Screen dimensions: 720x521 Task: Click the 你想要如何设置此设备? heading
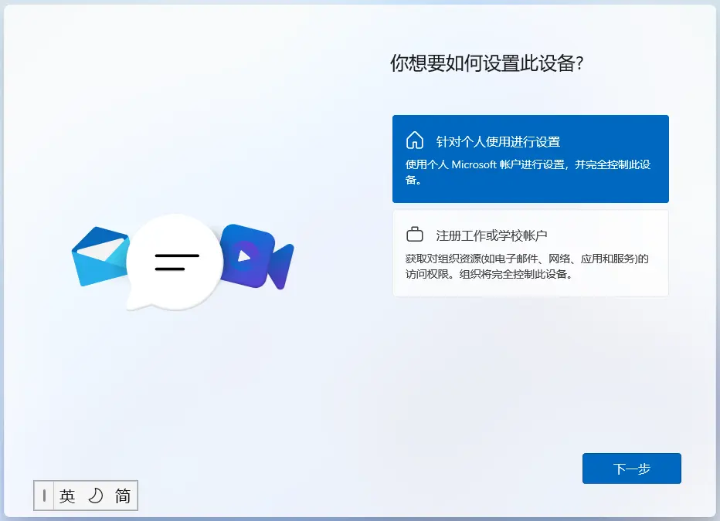pos(486,64)
